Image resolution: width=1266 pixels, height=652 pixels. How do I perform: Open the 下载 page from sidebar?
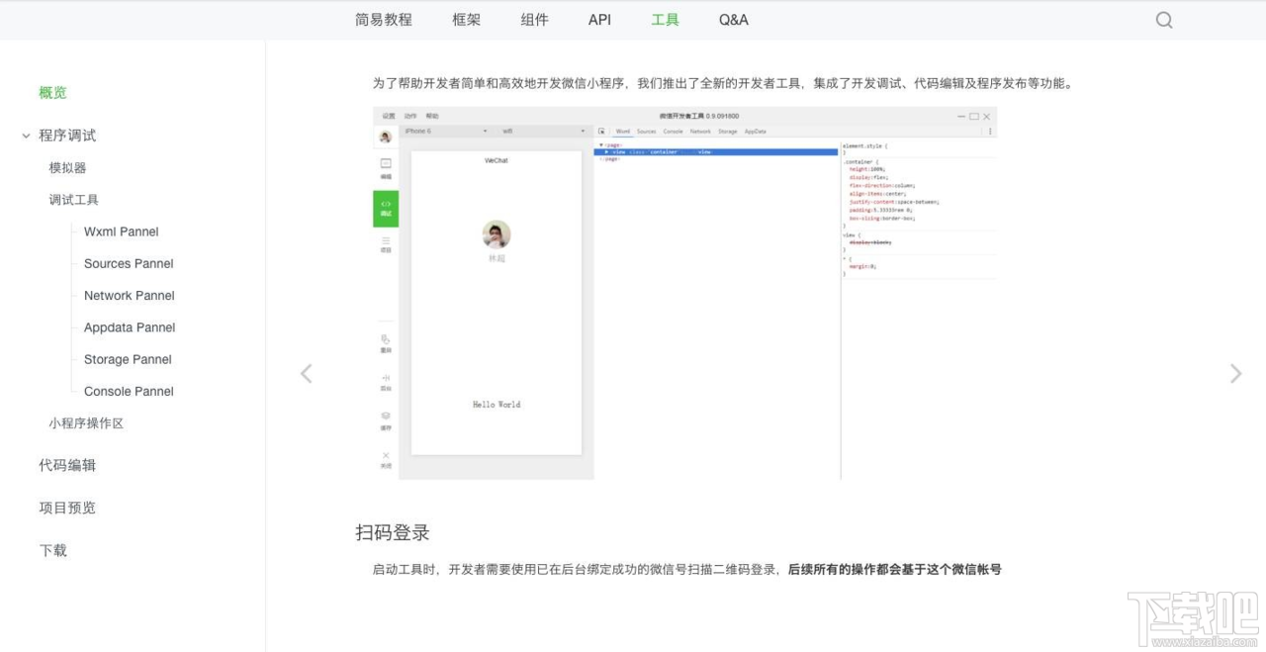52,550
